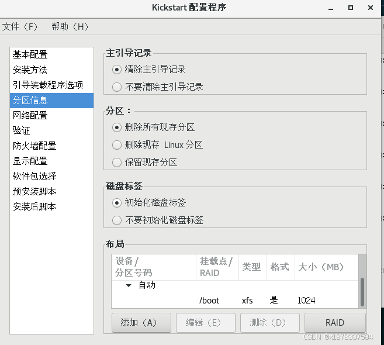This screenshot has height=345, width=384.
Task: Select the /boot partition row
Action: [x=235, y=301]
